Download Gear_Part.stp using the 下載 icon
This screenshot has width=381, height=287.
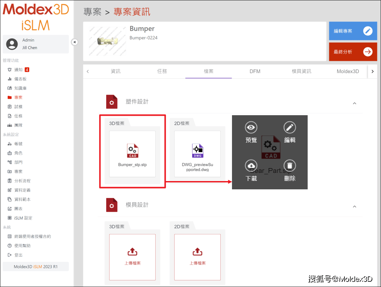pyautogui.click(x=251, y=166)
